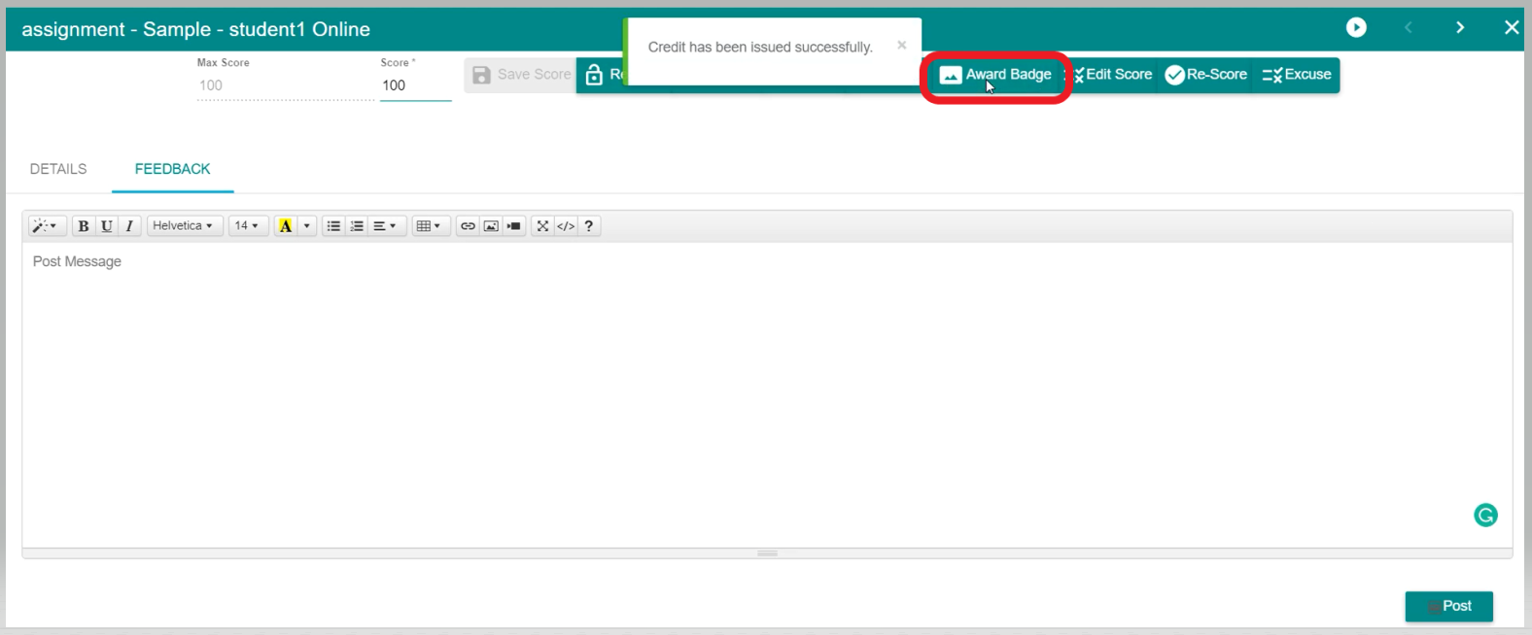The height and width of the screenshot is (635, 1532).
Task: Insert a numbered ordered list
Action: click(x=357, y=226)
